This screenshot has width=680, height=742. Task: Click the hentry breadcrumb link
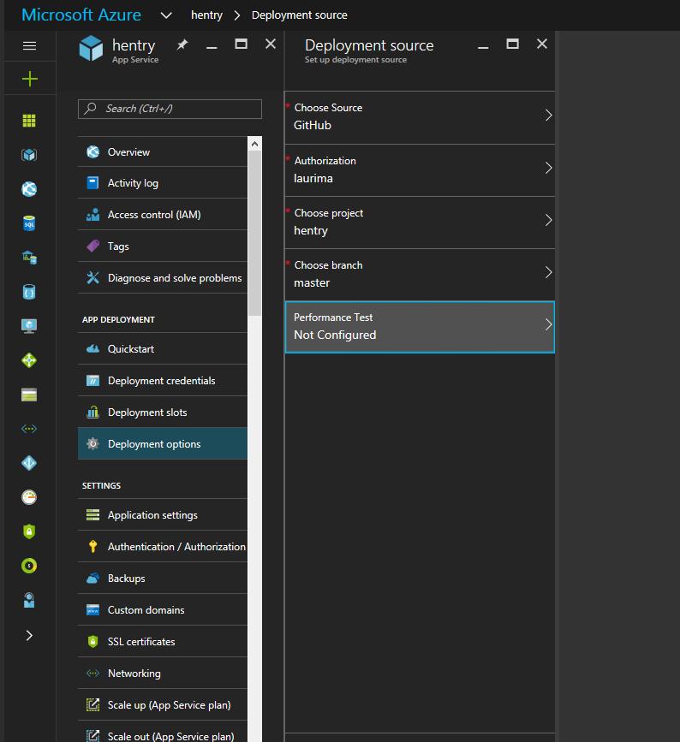[x=207, y=15]
